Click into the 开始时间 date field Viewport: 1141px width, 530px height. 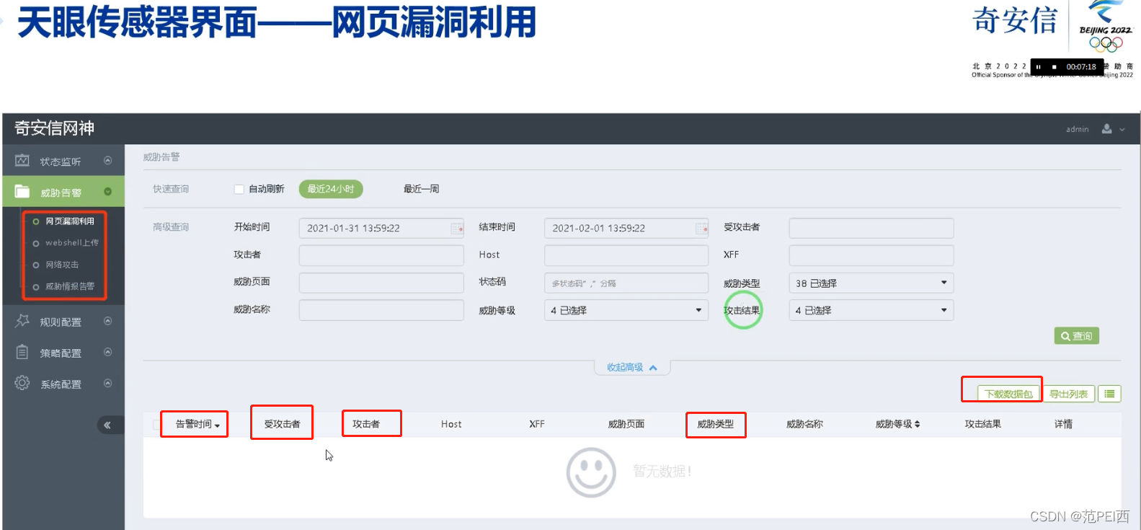(381, 228)
